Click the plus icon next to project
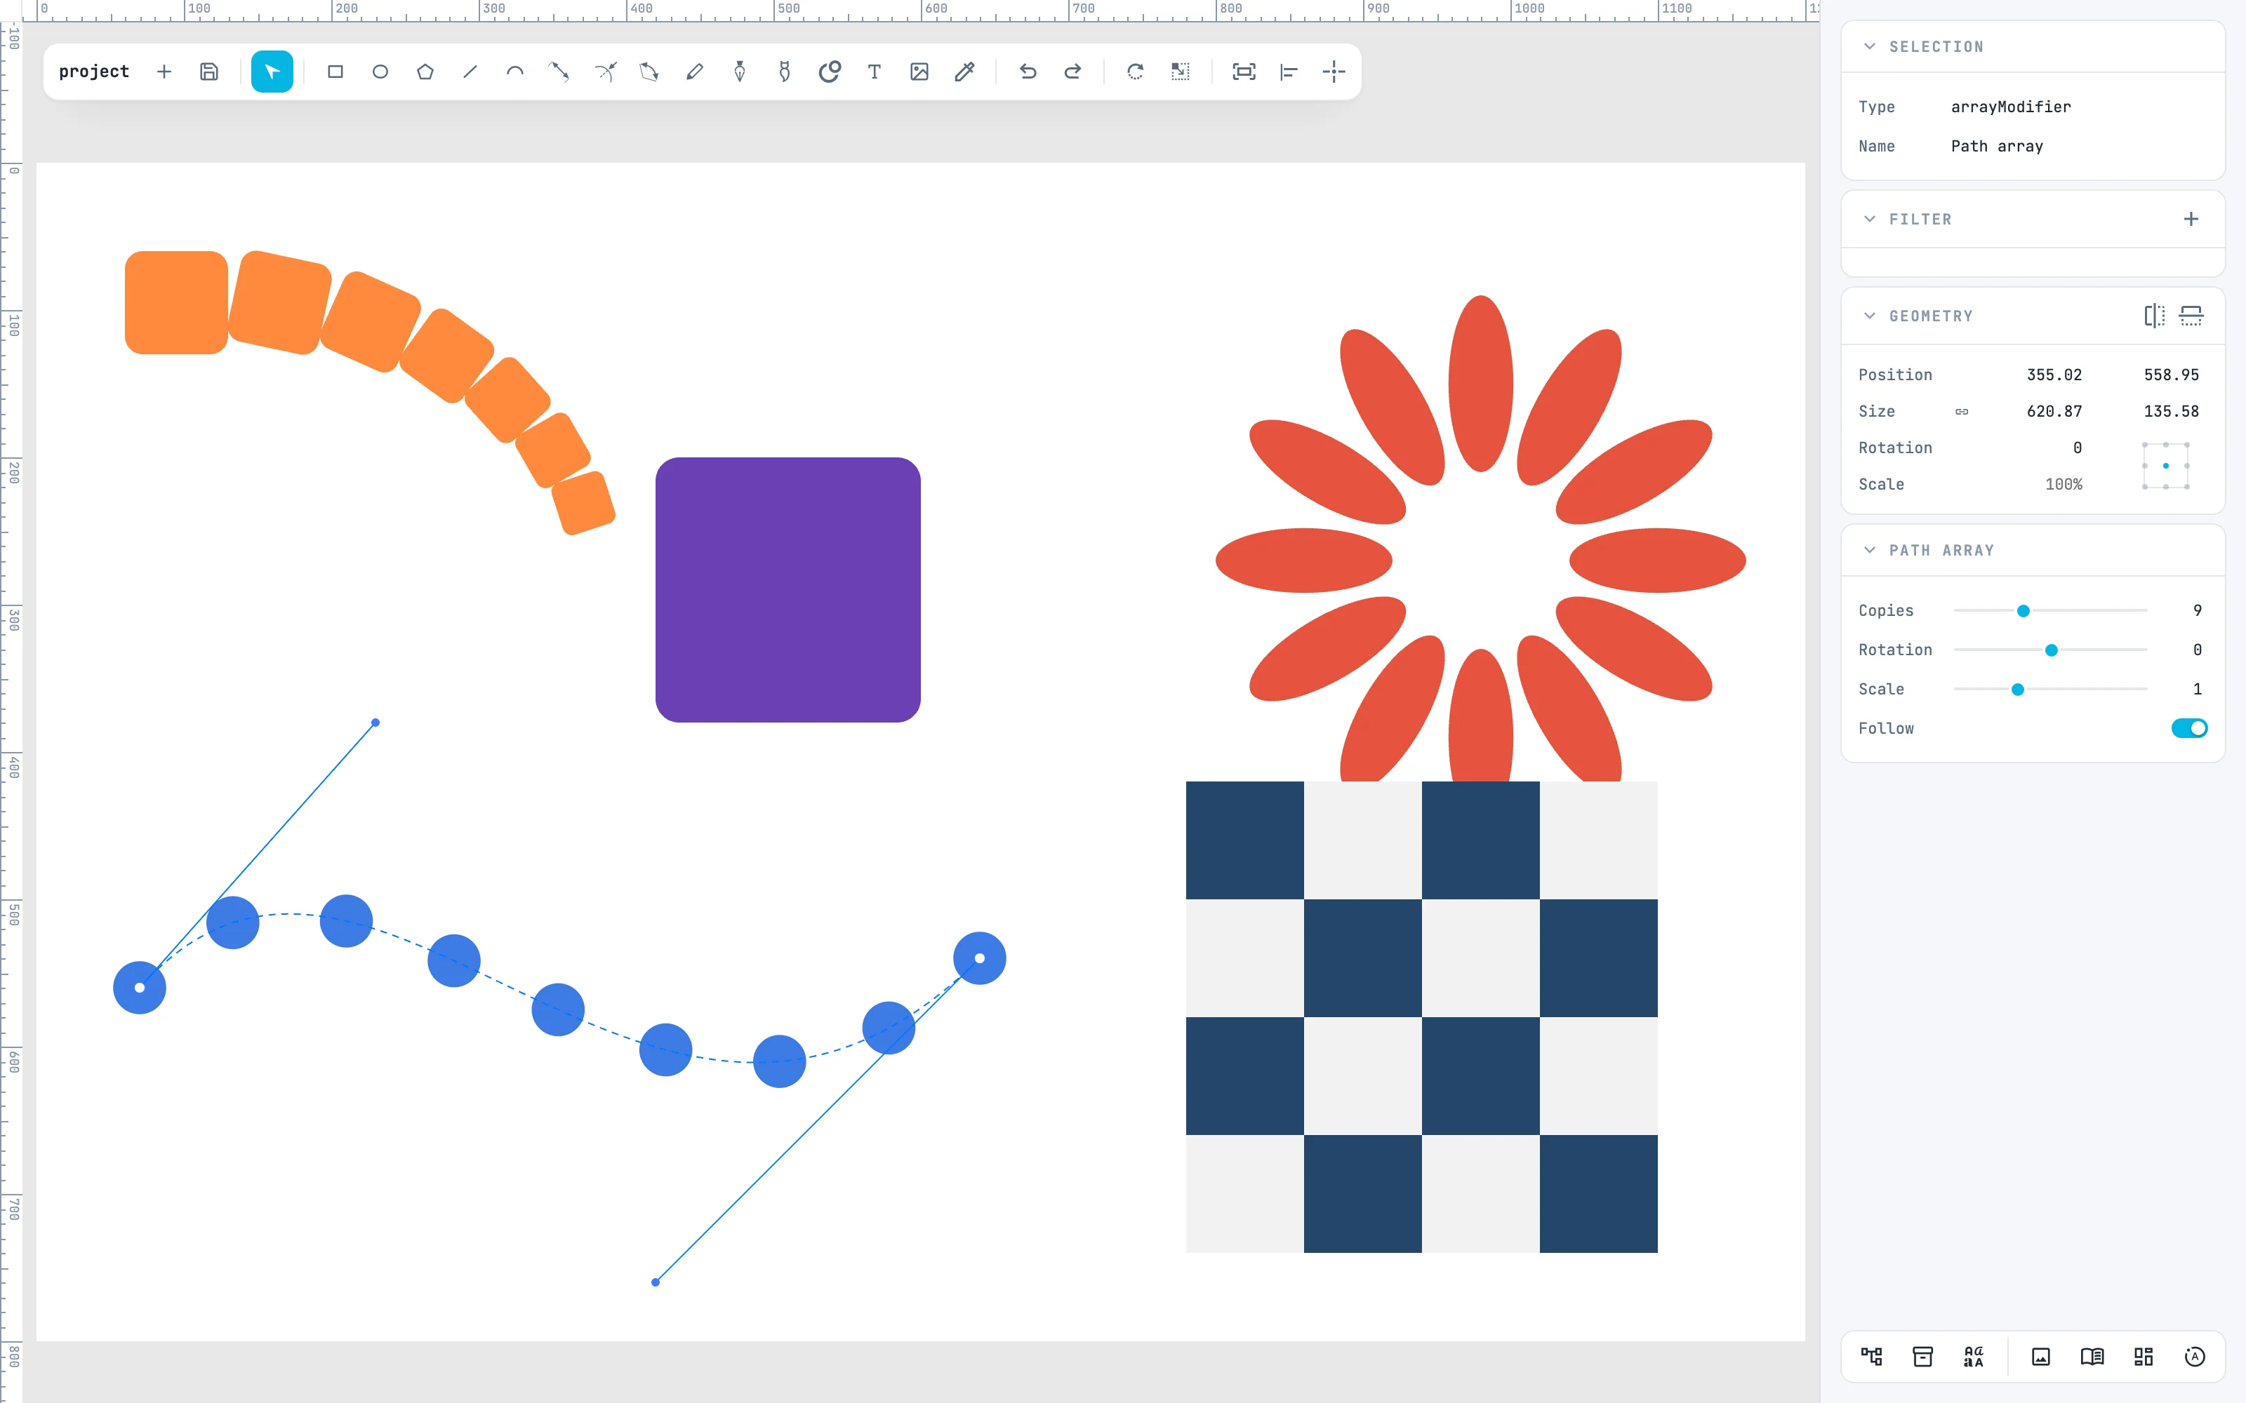Image resolution: width=2246 pixels, height=1403 pixels. pyautogui.click(x=164, y=72)
